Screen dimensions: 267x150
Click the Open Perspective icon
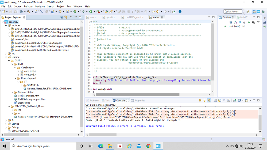coord(248,11)
